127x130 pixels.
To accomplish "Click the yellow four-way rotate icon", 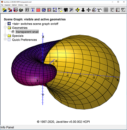I will tap(78, 10).
